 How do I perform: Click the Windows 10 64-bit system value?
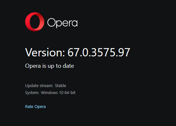[58, 93]
